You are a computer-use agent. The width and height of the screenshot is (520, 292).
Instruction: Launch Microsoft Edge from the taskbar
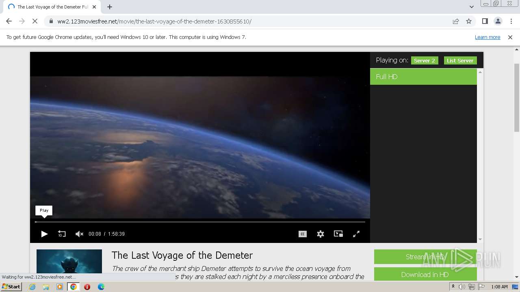click(101, 287)
